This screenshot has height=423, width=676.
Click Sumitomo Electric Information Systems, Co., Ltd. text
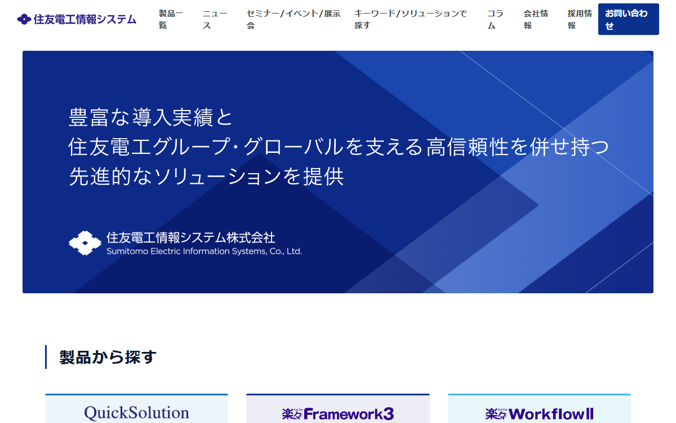tap(204, 252)
